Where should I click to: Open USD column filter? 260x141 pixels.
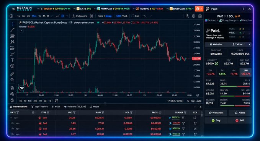click(74, 113)
